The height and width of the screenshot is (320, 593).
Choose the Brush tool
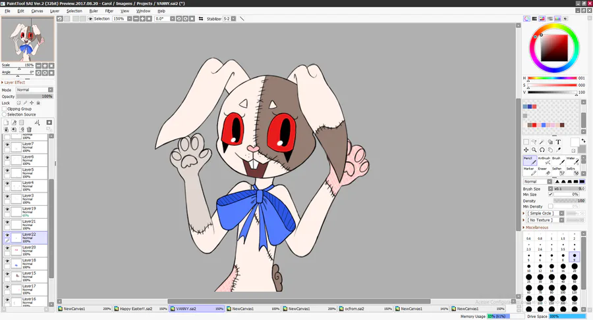[x=558, y=160]
